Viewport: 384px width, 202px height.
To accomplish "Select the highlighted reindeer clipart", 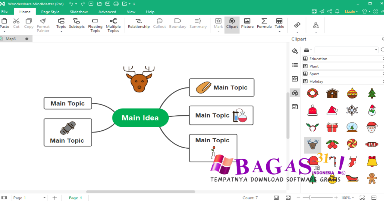I will tap(312, 145).
